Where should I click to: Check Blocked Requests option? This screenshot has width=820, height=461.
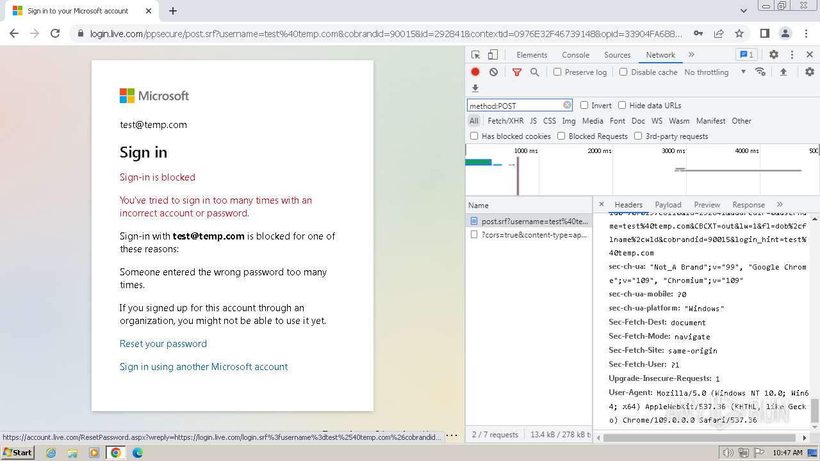click(561, 136)
